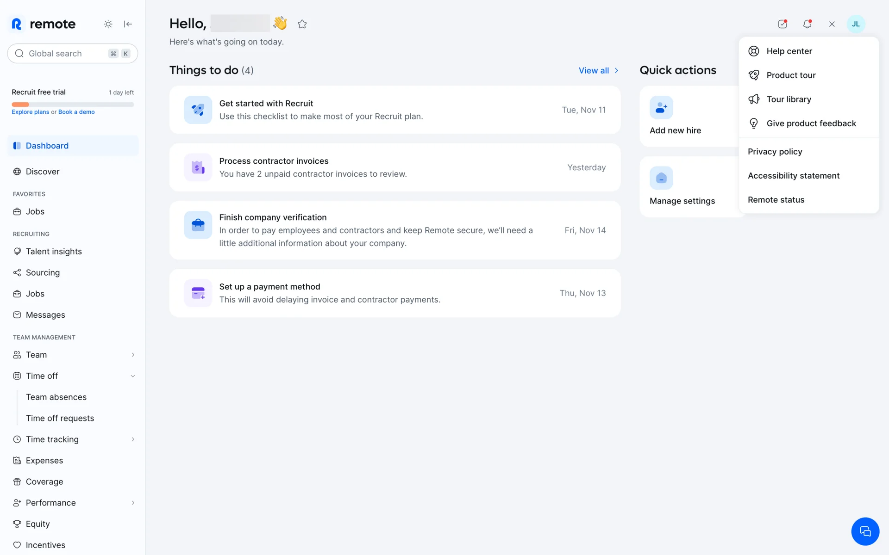Expand the Team submenu chevron
The image size is (889, 555).
[x=133, y=355]
